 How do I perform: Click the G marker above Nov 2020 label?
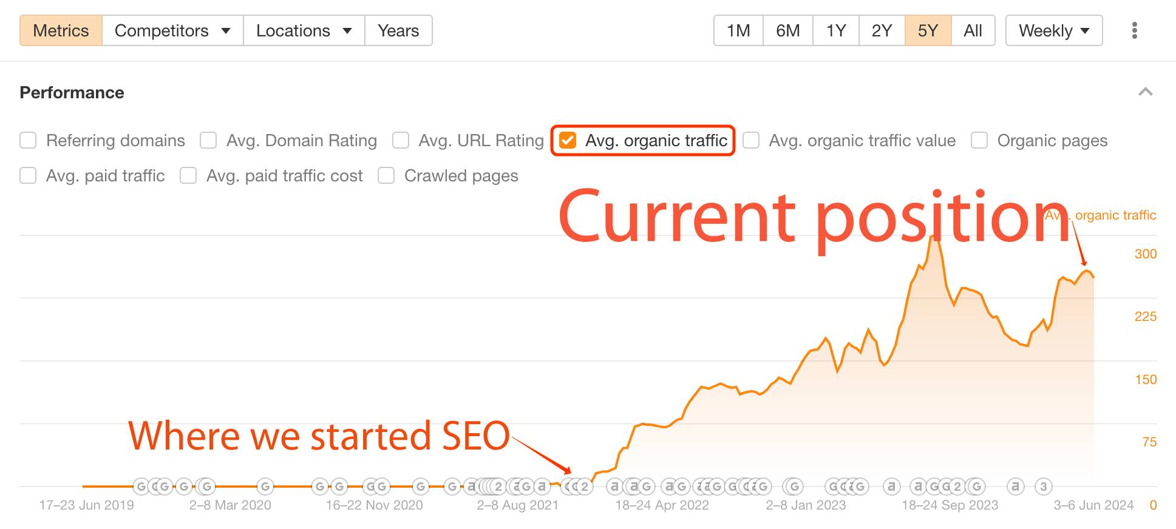381,486
